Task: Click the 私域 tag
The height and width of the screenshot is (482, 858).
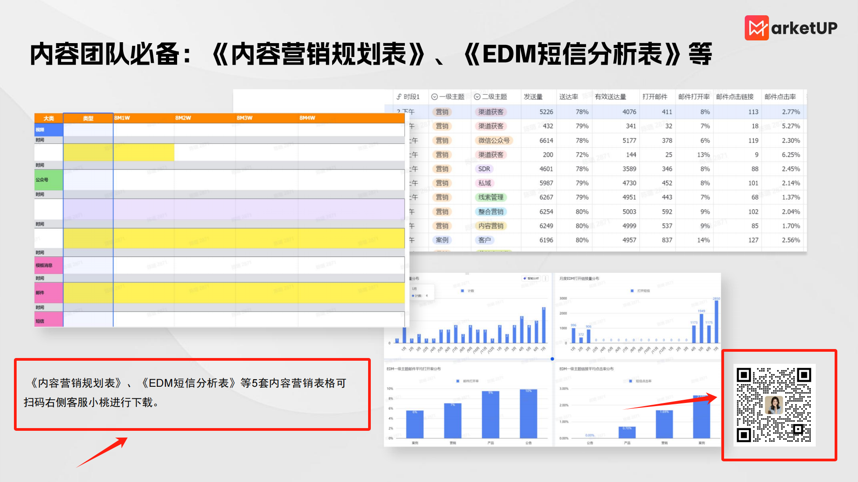Action: point(485,183)
